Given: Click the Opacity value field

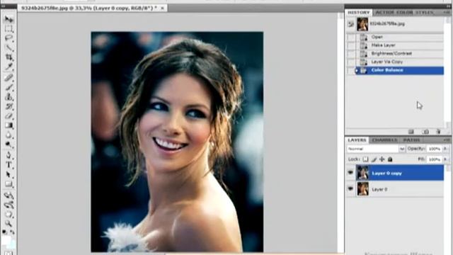Looking at the screenshot, I should [434, 149].
